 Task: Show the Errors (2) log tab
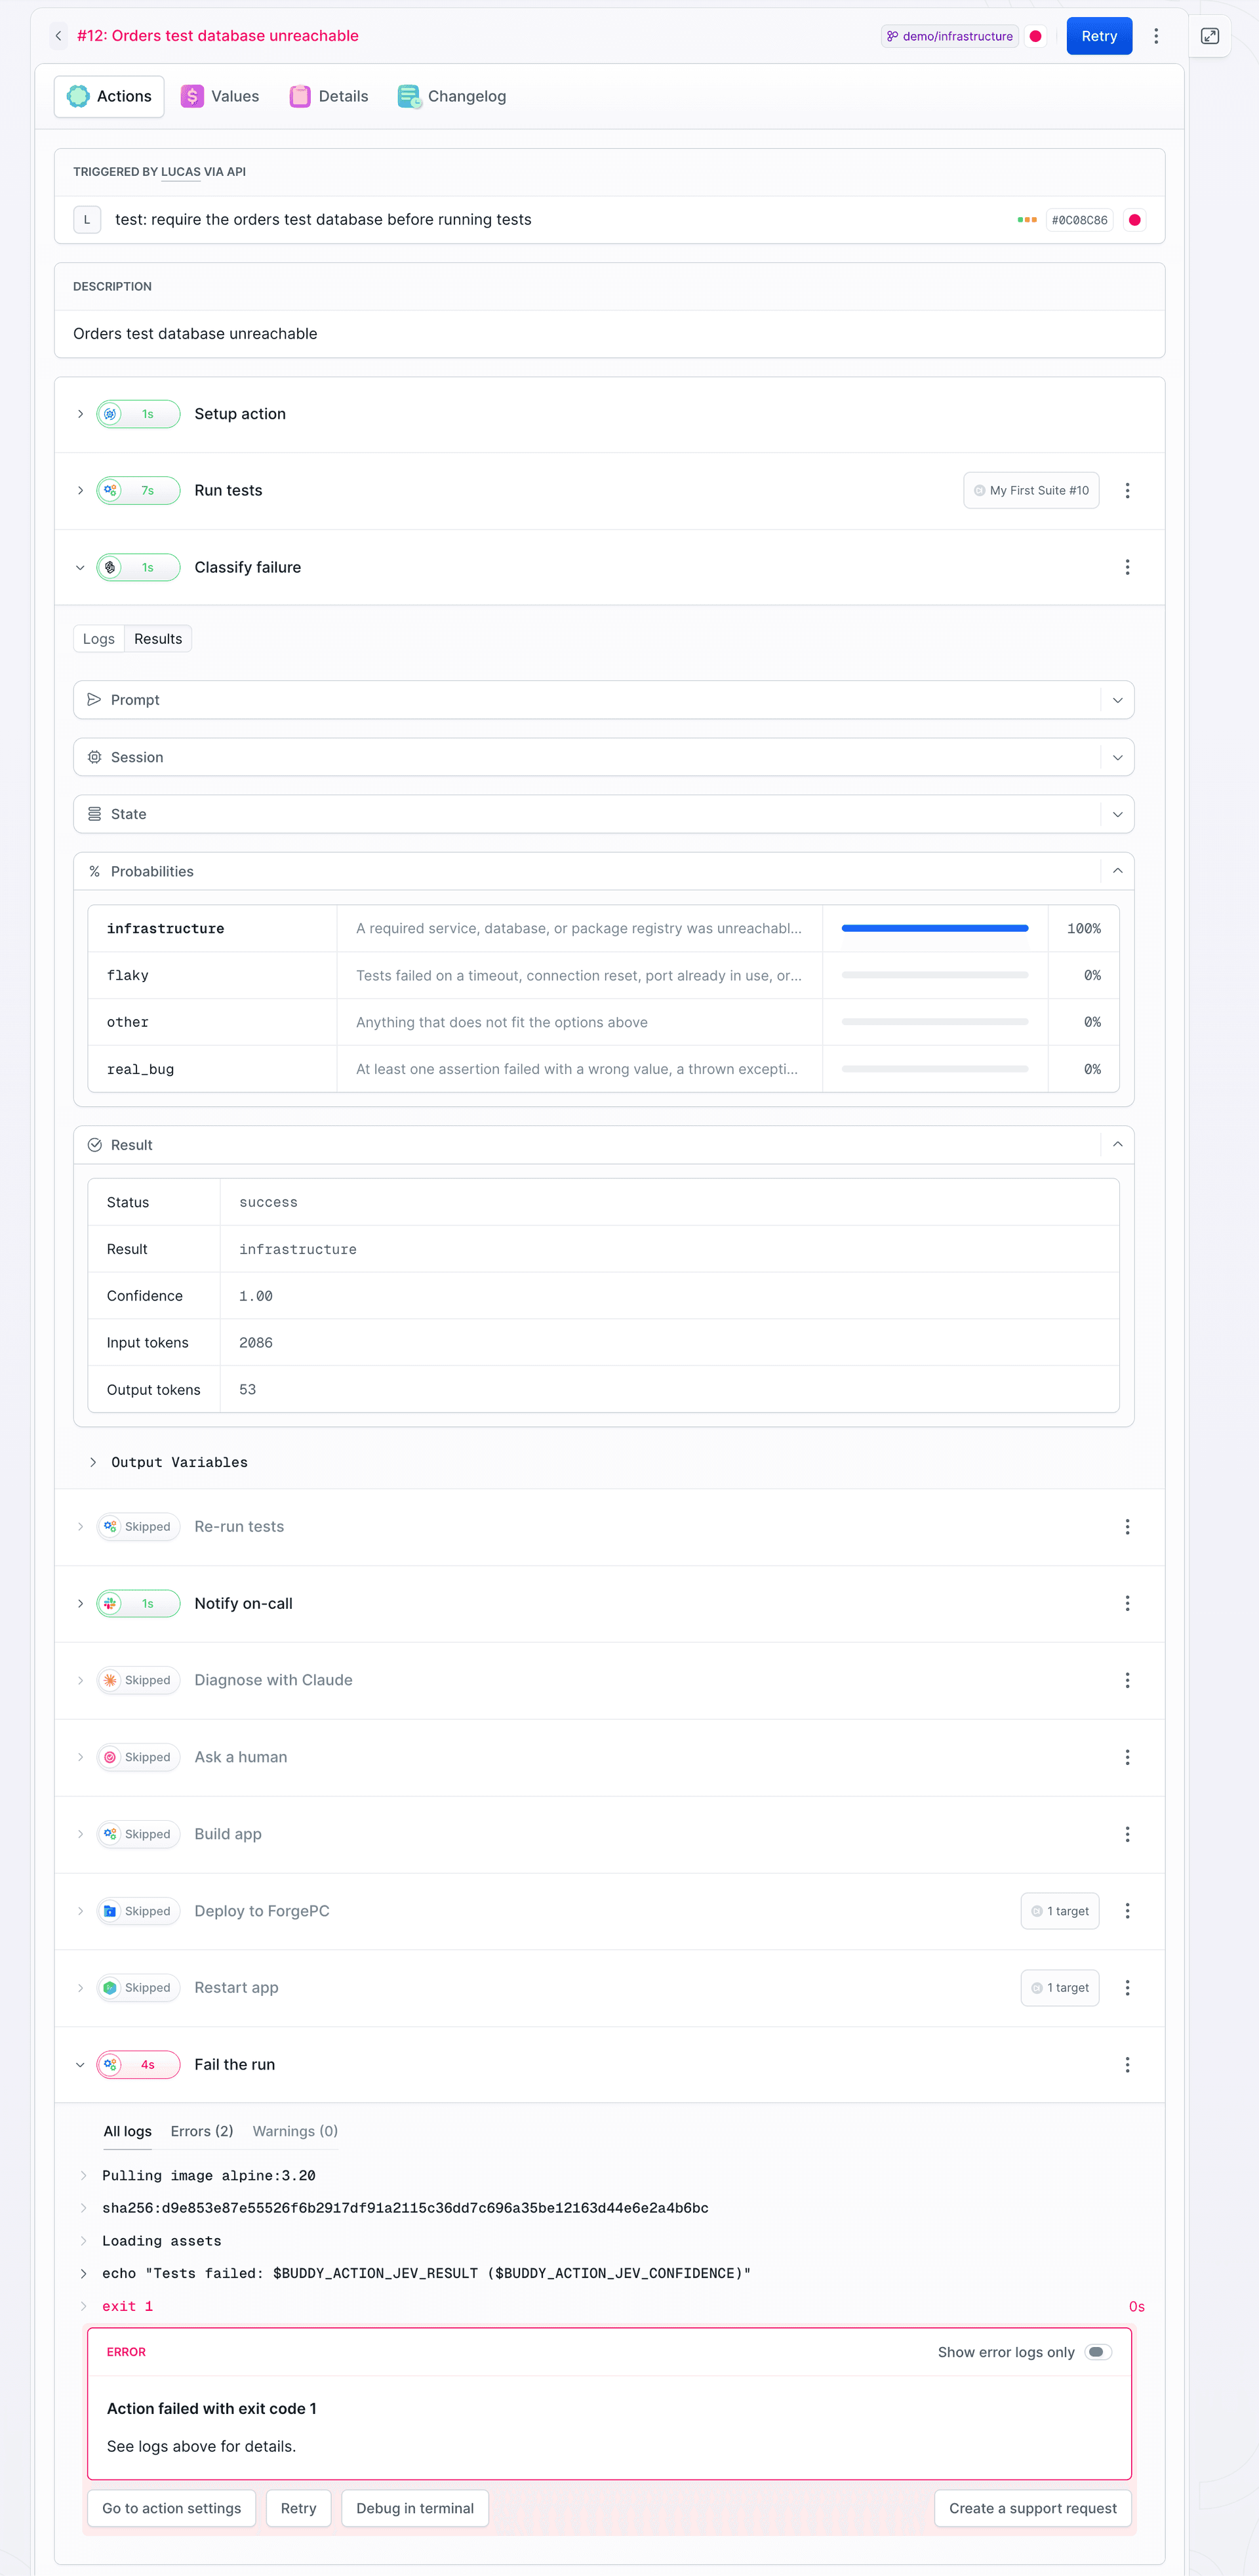[x=202, y=2131]
